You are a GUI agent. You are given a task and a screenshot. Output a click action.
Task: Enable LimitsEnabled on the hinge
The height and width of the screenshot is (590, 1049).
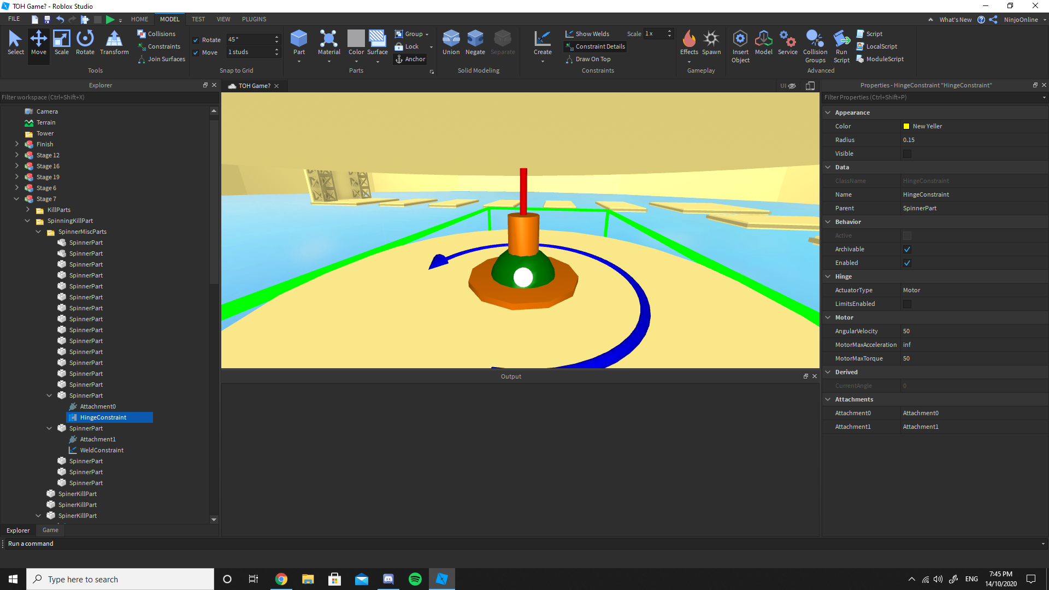coord(907,304)
